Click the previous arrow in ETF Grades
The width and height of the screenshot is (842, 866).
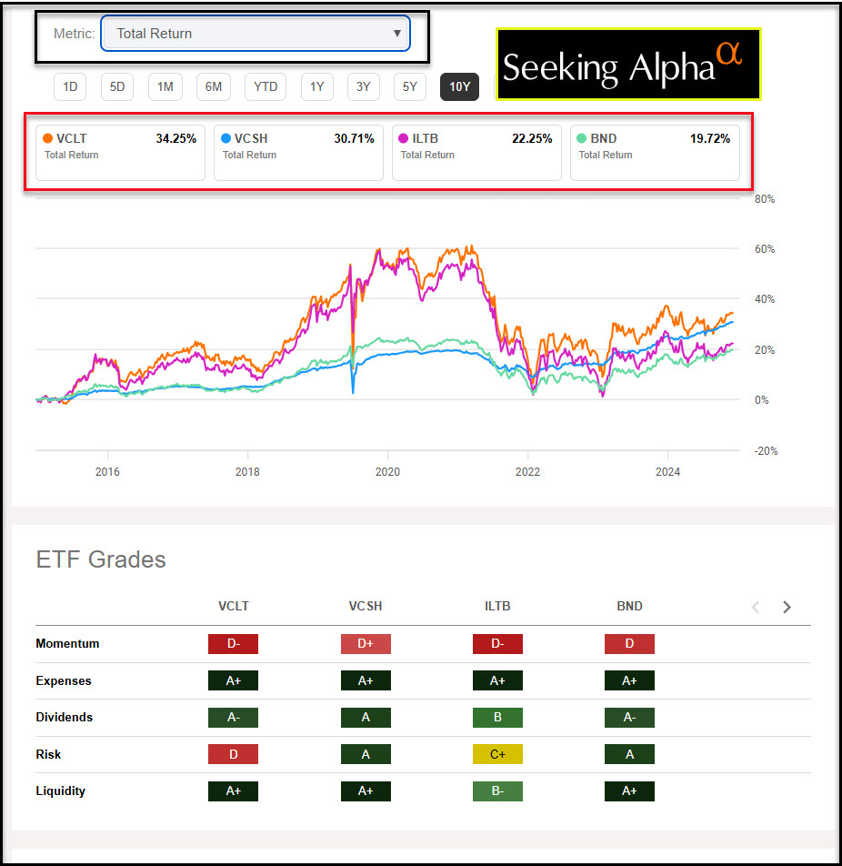756,607
